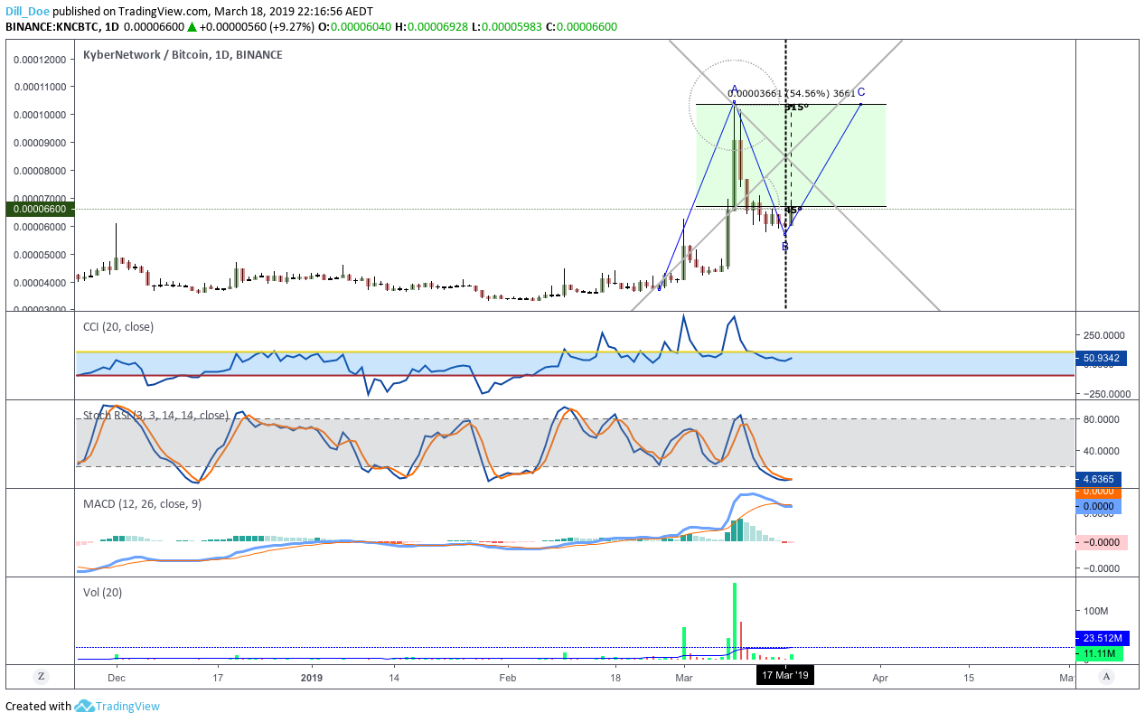Click point C of the pattern
This screenshot has height=722, width=1145.
pos(861,92)
